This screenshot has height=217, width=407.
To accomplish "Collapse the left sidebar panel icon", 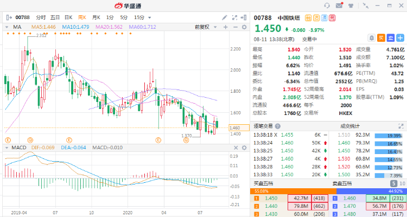I will [x=9, y=17].
